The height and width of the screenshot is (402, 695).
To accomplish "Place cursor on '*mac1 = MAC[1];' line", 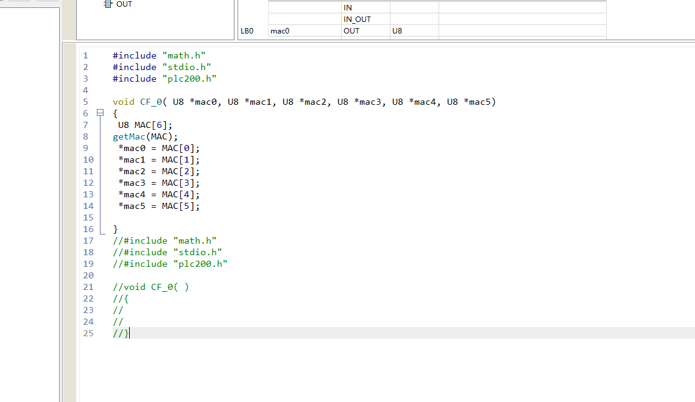I will 159,160.
